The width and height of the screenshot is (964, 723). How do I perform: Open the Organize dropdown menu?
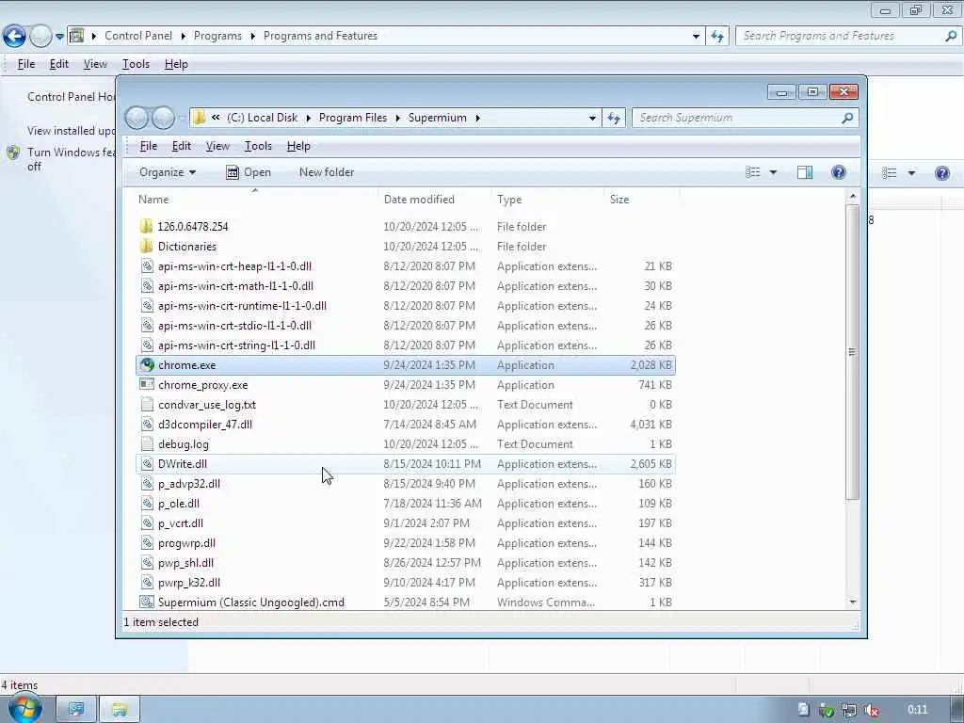168,172
